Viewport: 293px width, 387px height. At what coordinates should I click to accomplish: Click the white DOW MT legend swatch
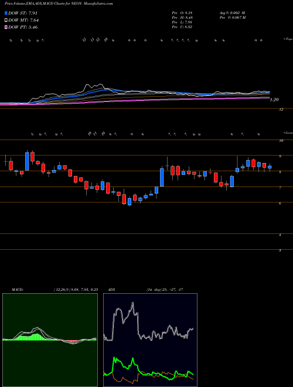(6, 20)
